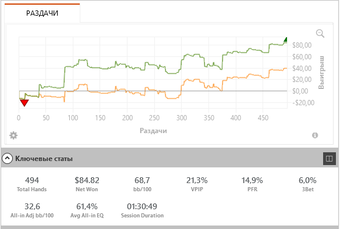Image resolution: width=340 pixels, height=229 pixels.
Task: Click the Ключевые статы header title
Action: tap(44, 159)
